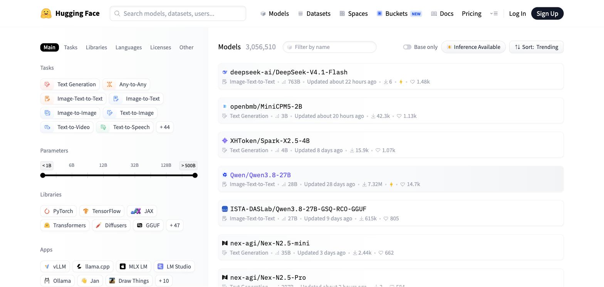Image resolution: width=604 pixels, height=287 pixels.
Task: Open the more navigation menu icon
Action: tap(494, 13)
